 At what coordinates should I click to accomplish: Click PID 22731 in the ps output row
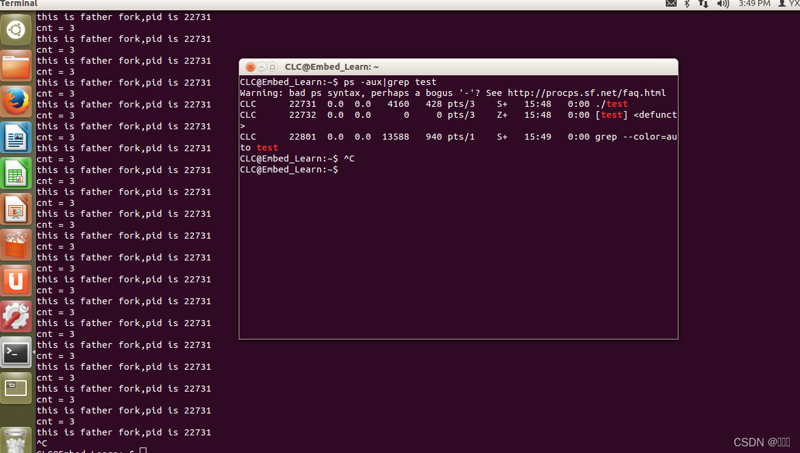pyautogui.click(x=303, y=104)
